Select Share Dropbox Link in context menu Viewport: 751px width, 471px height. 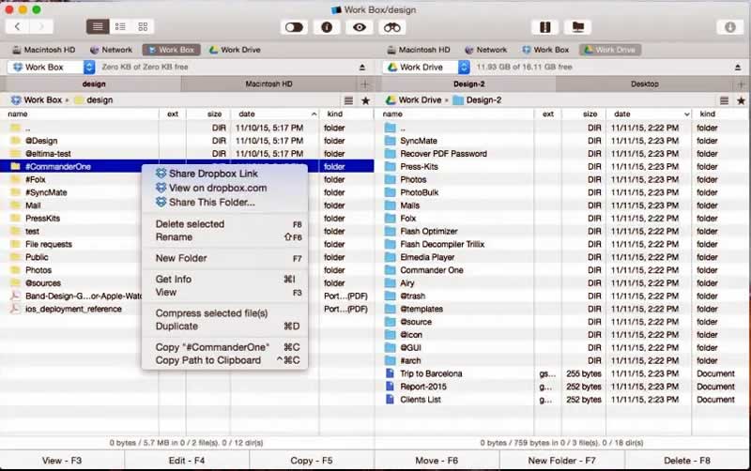point(213,174)
